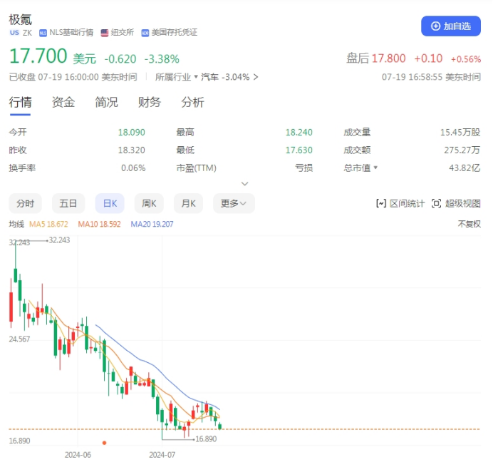Viewport: 493px width, 462px height.
Task: Click the 区间统计 range statistics icon
Action: (381, 203)
